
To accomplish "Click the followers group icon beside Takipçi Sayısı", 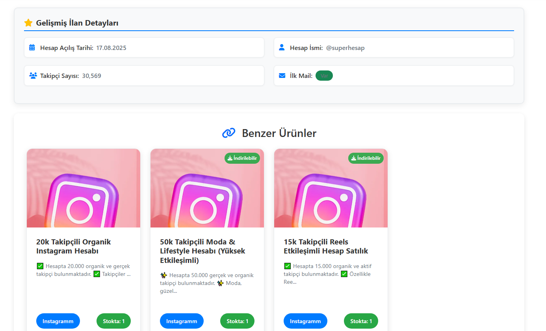I will point(33,76).
